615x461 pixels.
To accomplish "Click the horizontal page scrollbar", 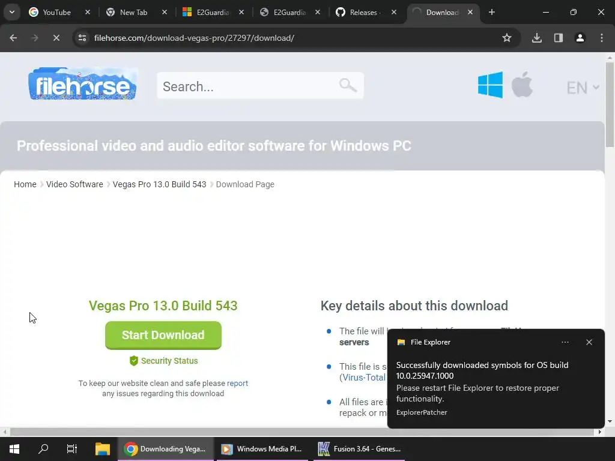I will coord(302,432).
